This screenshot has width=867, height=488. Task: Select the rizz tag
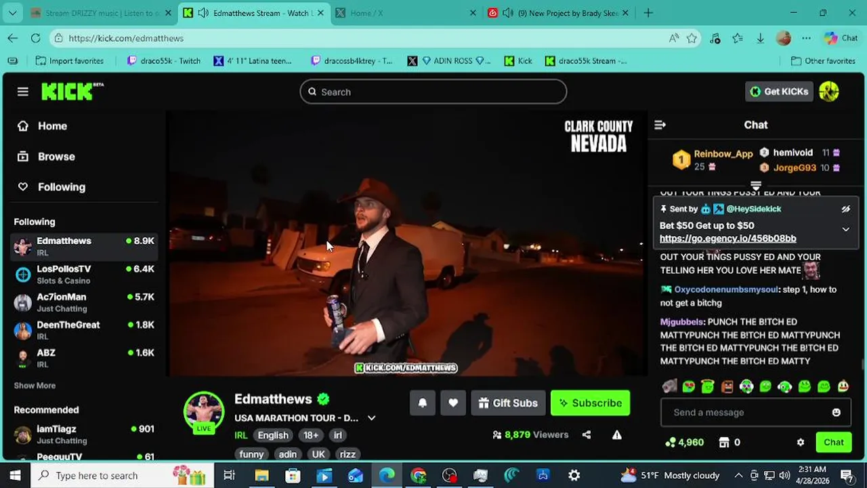tap(347, 454)
